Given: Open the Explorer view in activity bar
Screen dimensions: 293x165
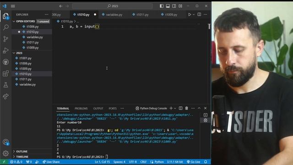Looking at the screenshot, I should (x=6, y=16).
